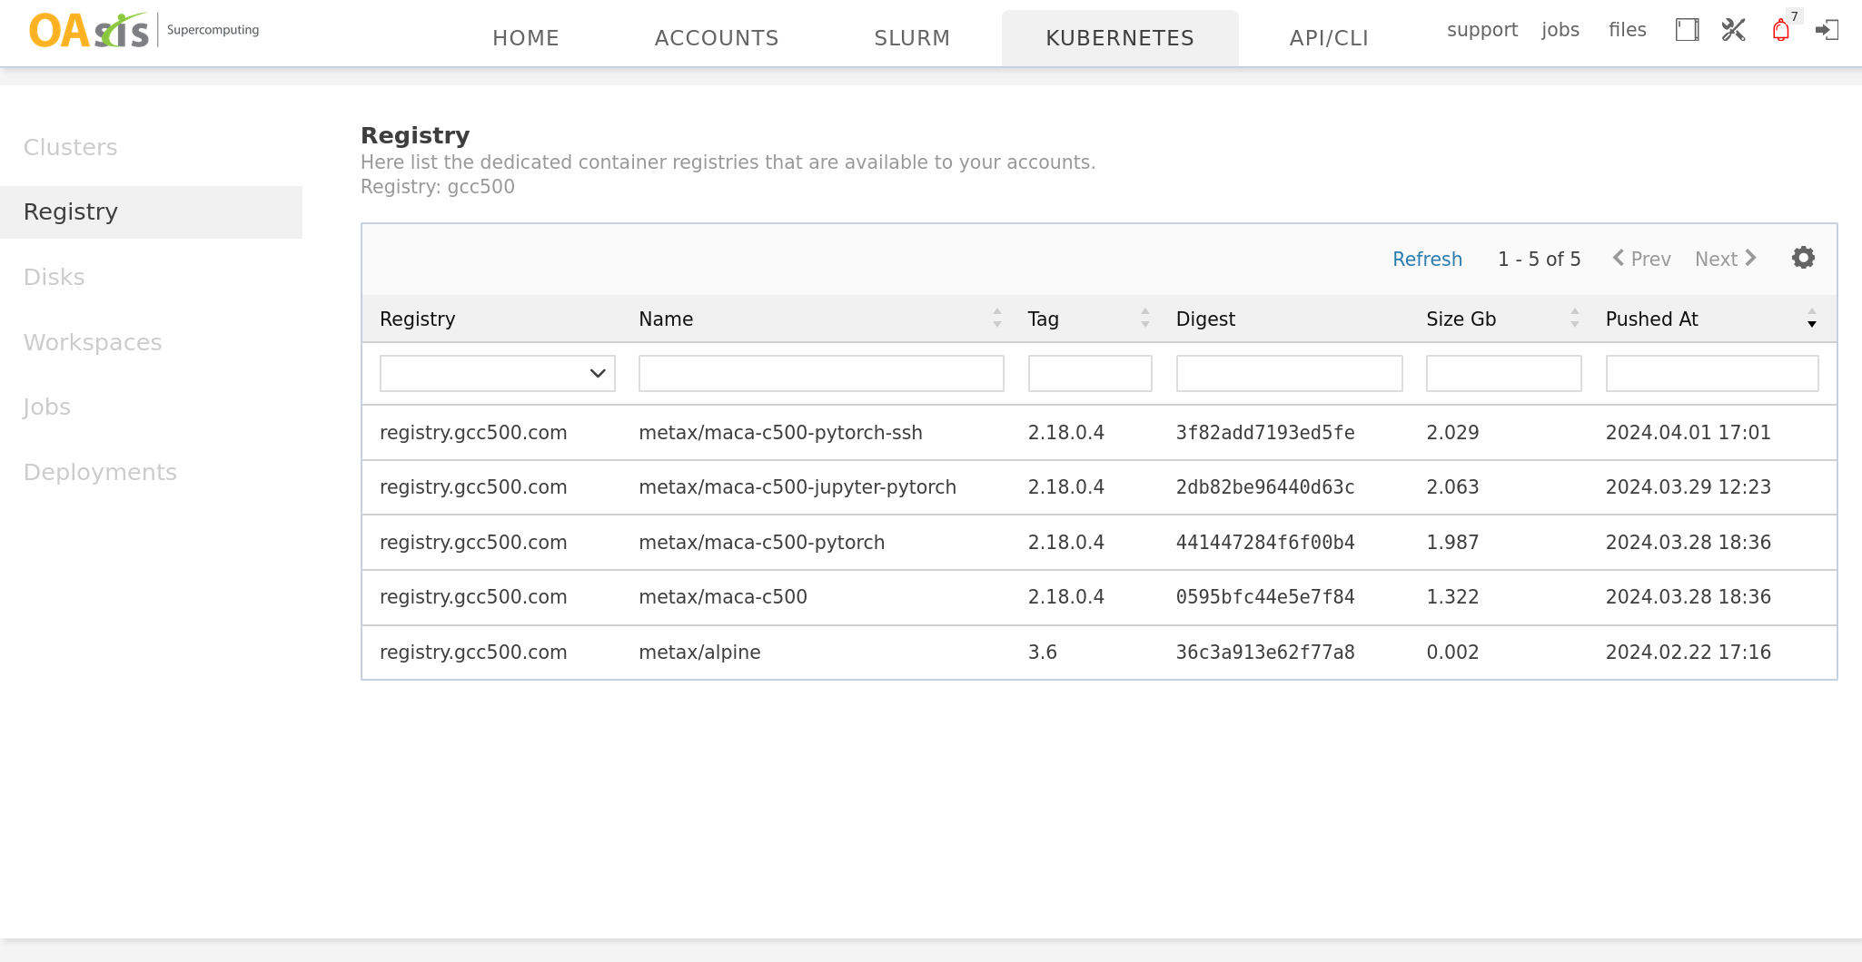Select the metax/maca-c500-pytorch name cell
The height and width of the screenshot is (962, 1862).
[x=761, y=543]
